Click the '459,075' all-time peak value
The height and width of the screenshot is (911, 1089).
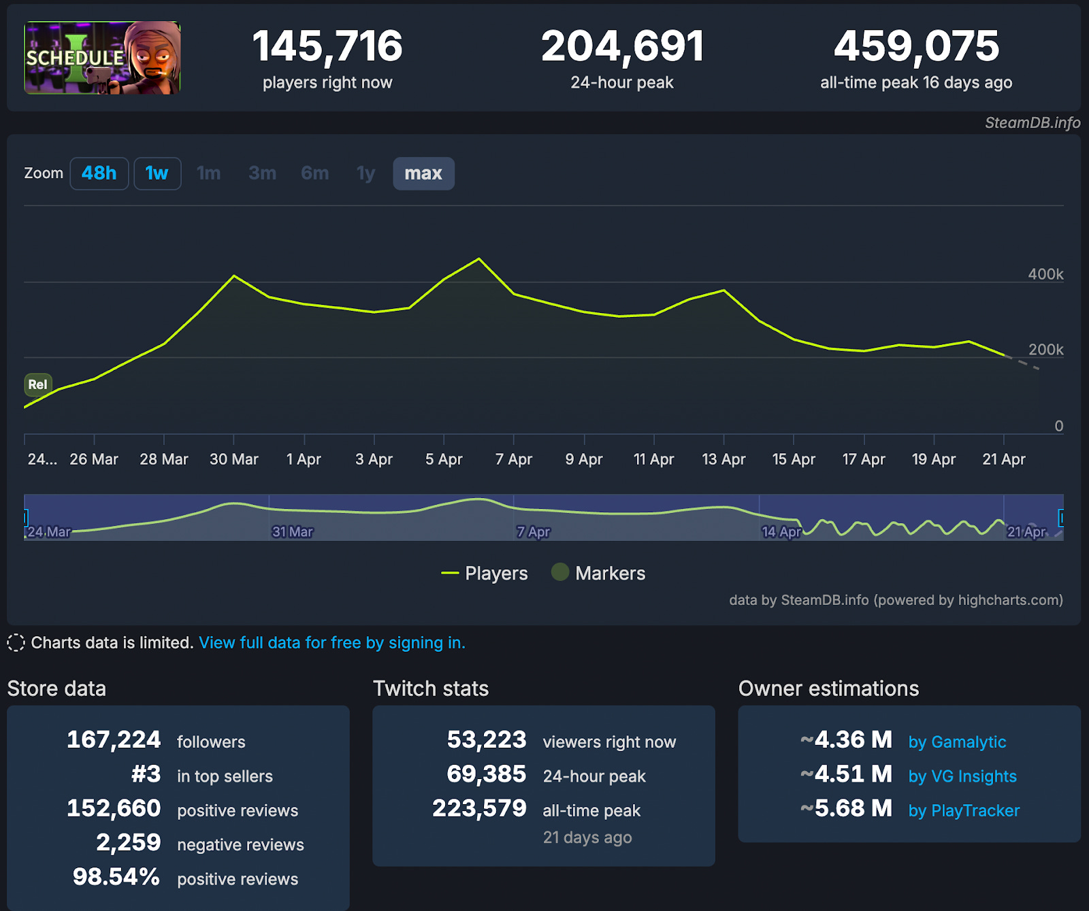tap(917, 46)
